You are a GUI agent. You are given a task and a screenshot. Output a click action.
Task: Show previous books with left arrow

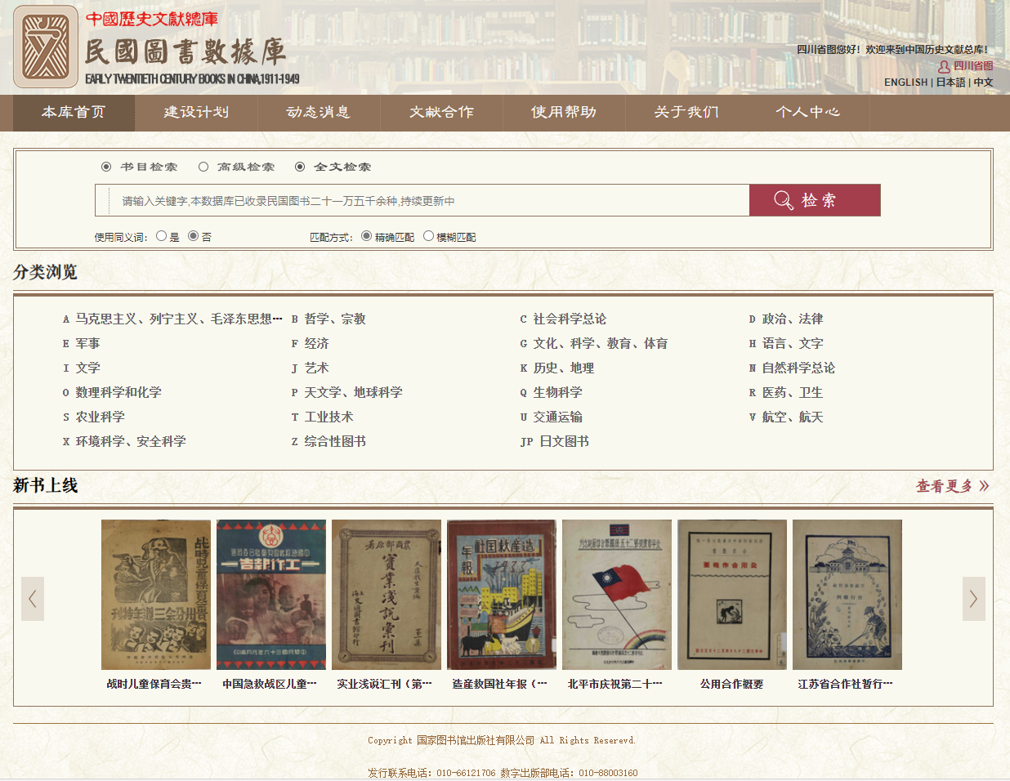33,599
